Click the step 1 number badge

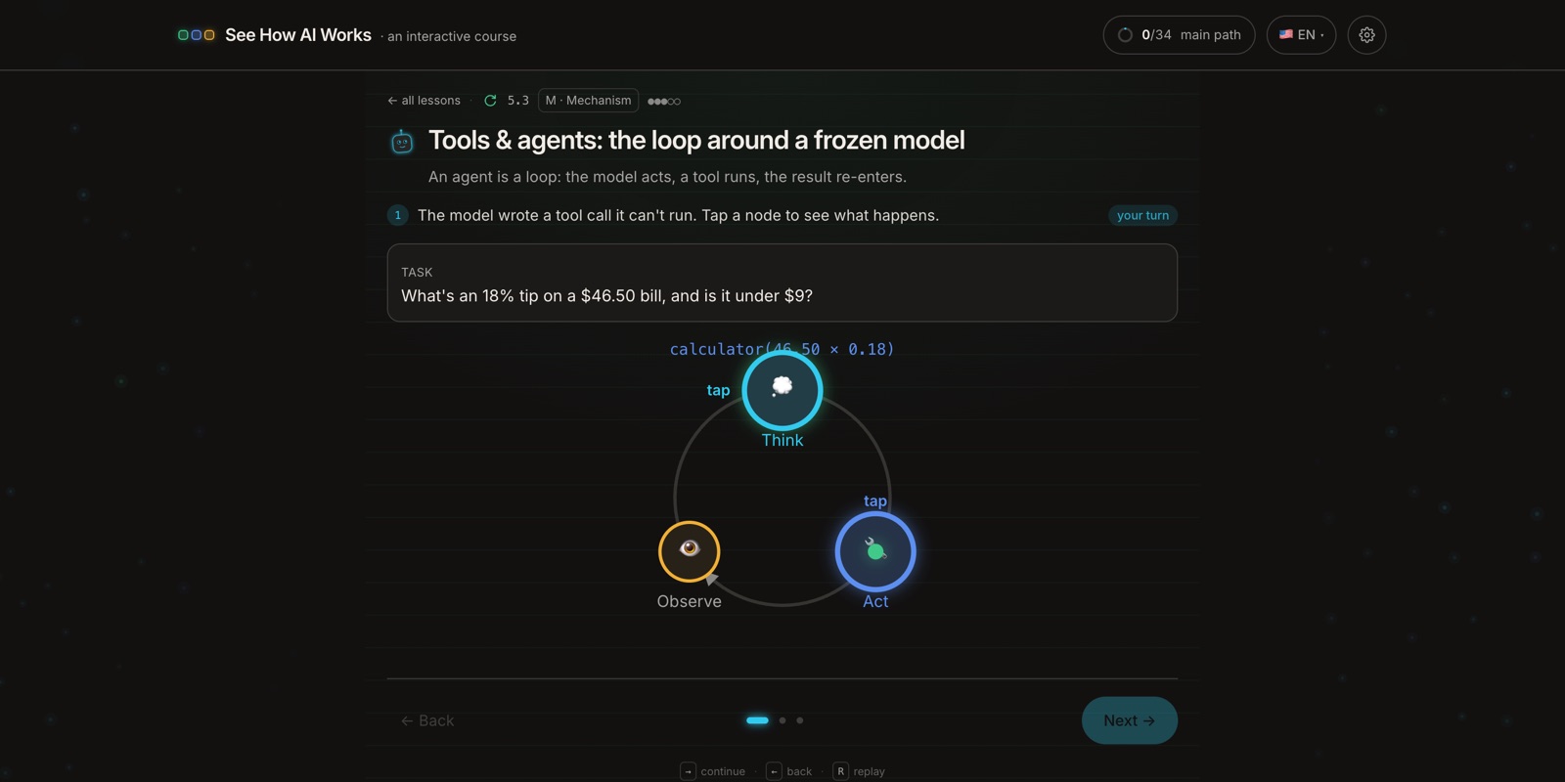pyautogui.click(x=398, y=215)
